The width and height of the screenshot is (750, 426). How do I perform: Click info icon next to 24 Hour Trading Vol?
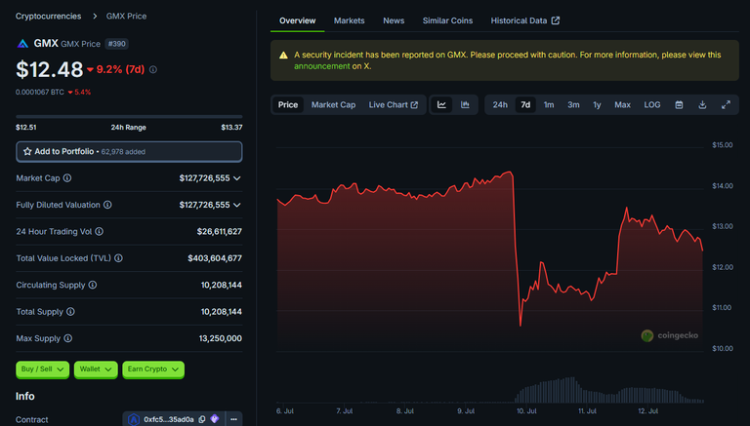point(99,232)
